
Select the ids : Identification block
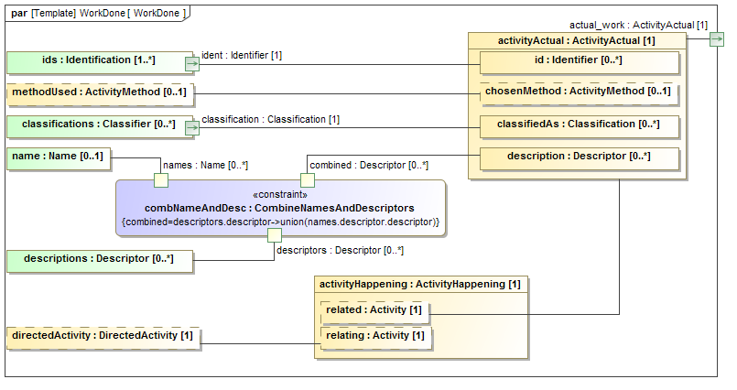pos(100,63)
